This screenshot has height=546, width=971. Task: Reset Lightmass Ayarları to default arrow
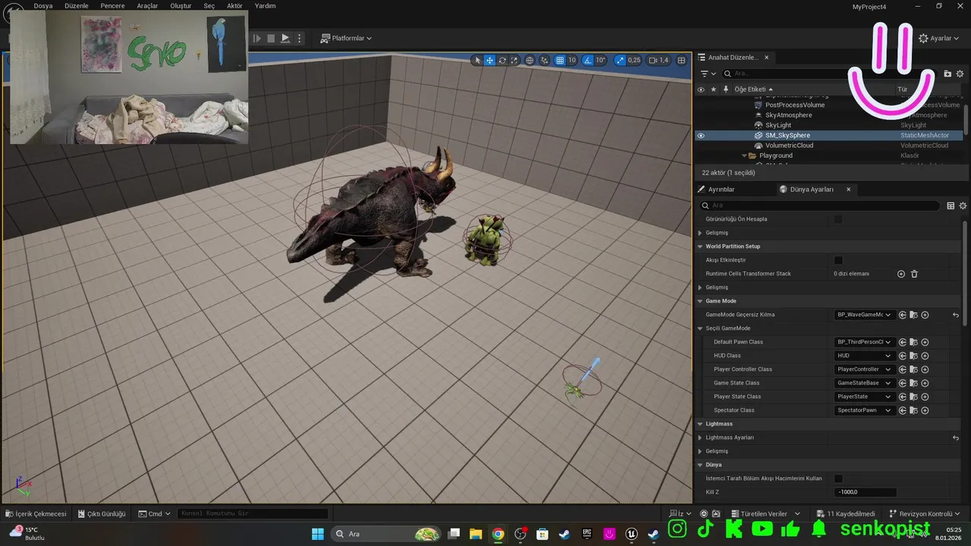coord(956,438)
